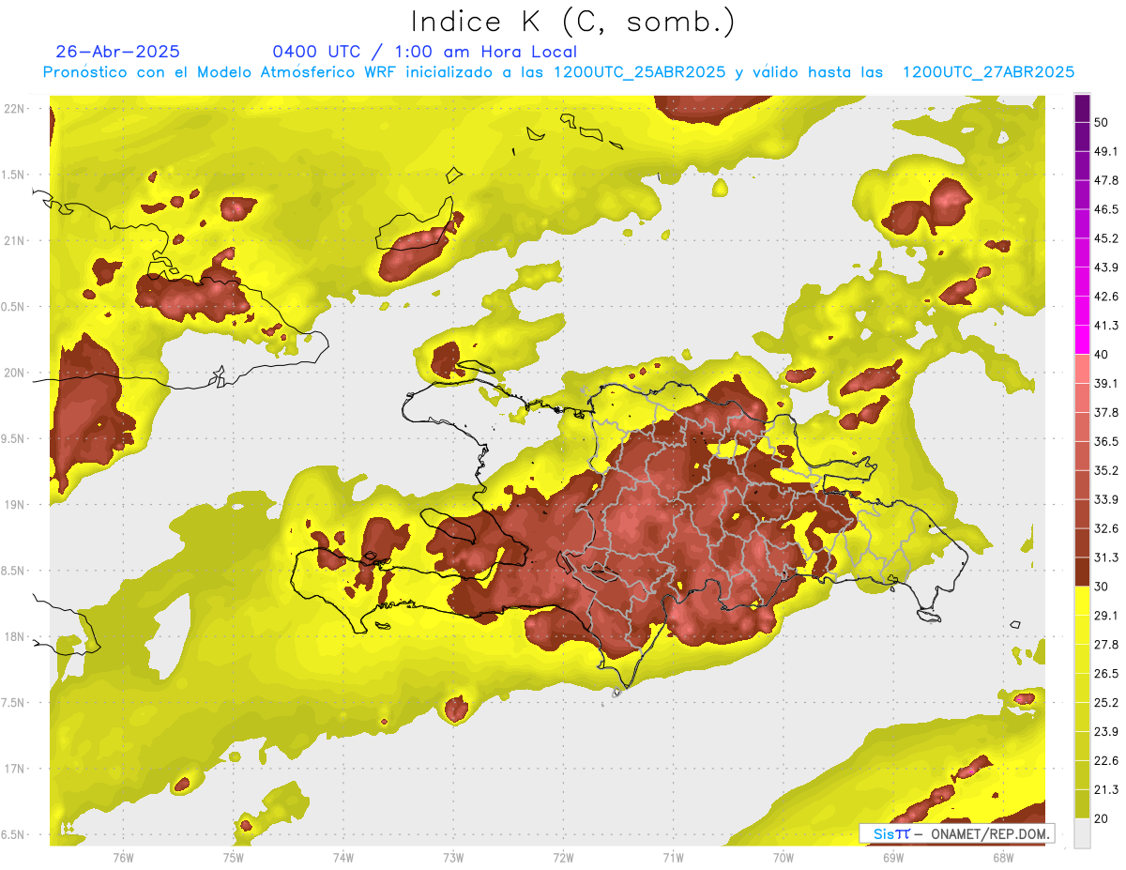The image size is (1126, 870).
Task: Click the '72W' longitude label
Action: click(563, 857)
